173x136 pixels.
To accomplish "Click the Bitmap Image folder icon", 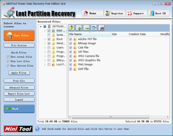I will pos(75,43).
